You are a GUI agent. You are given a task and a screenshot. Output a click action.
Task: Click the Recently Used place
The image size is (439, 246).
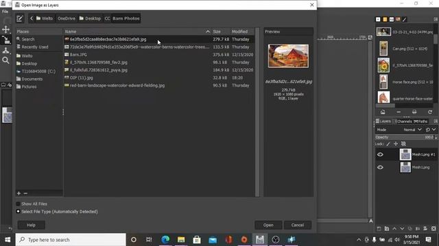[35, 47]
